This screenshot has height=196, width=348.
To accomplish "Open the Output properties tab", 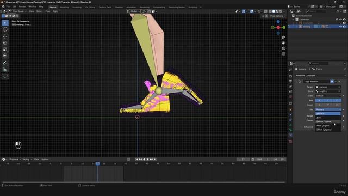I will [x=290, y=81].
